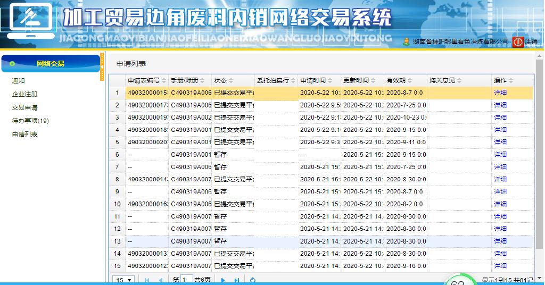
Task: Click the system logo monitor icon
Action: (31, 21)
